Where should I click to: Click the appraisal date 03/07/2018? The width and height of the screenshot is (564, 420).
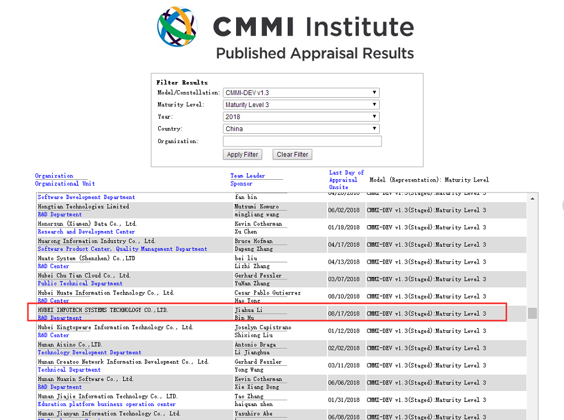click(344, 279)
